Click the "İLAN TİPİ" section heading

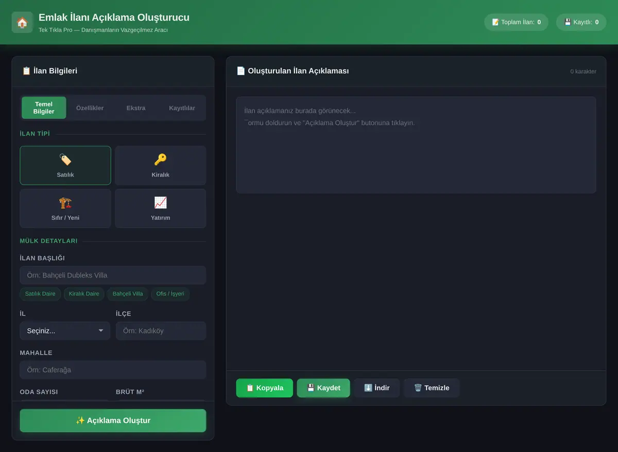(x=35, y=134)
